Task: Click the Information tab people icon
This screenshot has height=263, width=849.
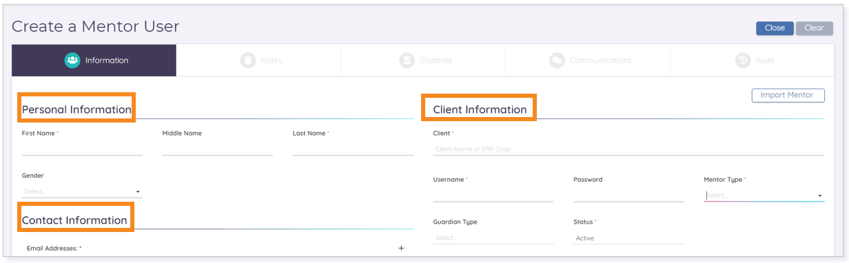Action: pos(72,61)
